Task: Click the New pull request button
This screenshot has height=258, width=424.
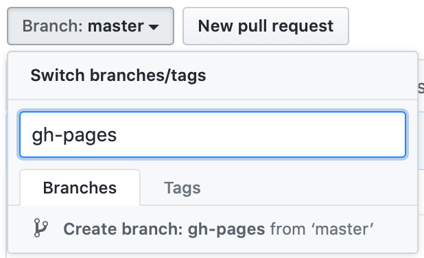Action: (266, 26)
